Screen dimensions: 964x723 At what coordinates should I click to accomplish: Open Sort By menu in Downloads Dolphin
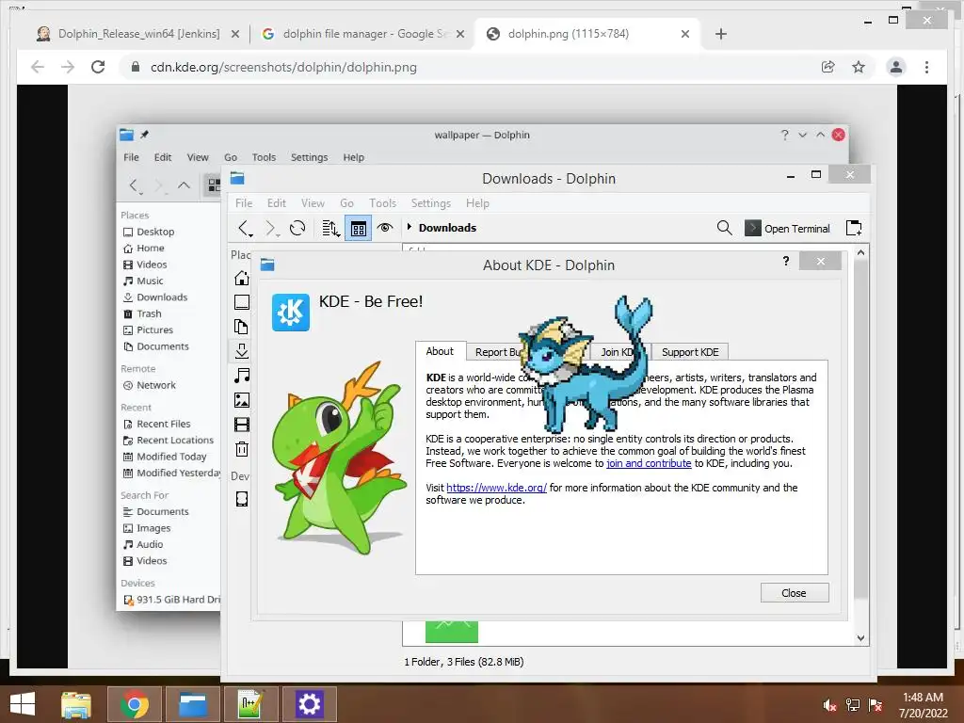point(330,228)
